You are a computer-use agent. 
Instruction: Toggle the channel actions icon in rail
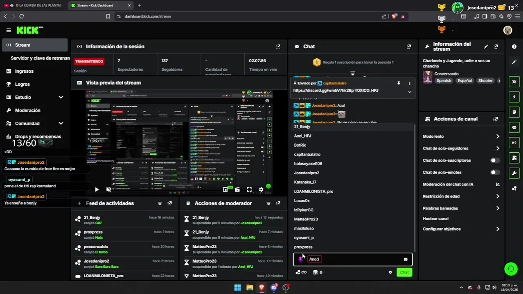(x=514, y=158)
